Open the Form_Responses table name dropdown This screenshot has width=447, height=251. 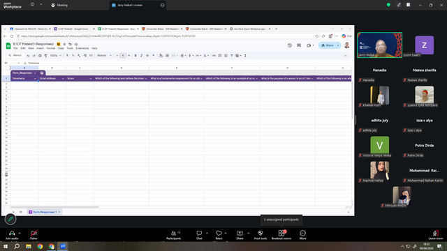click(35, 73)
